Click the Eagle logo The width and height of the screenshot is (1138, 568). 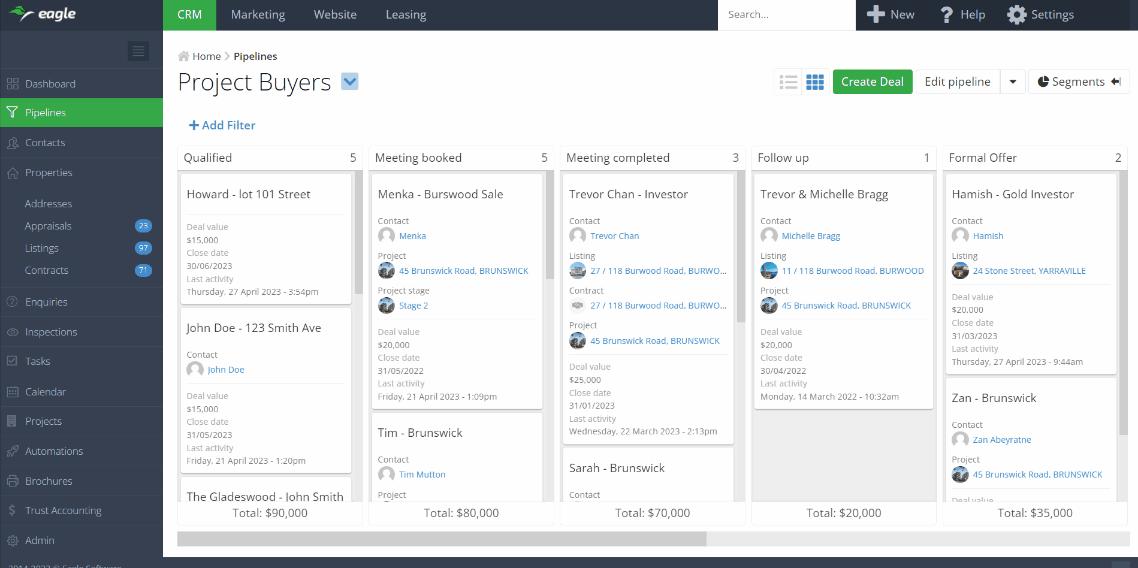(42, 14)
